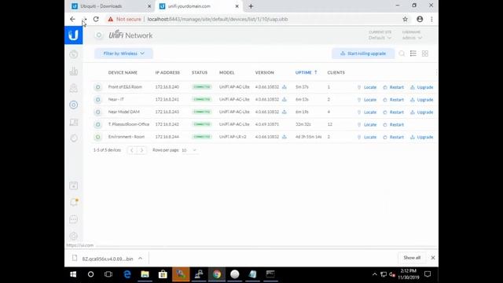Viewport: 503px width, 283px height.
Task: Go to next page of devices
Action: [141, 150]
